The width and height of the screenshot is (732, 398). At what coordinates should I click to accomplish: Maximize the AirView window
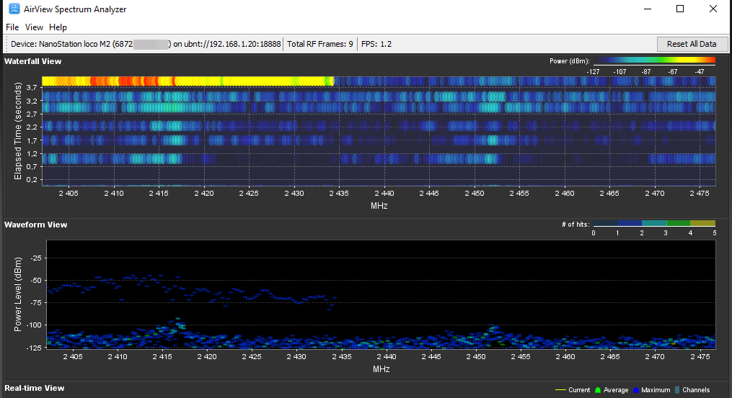680,9
